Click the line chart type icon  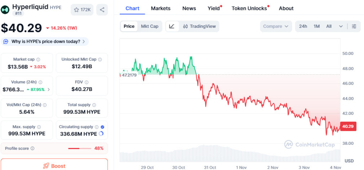point(172,26)
